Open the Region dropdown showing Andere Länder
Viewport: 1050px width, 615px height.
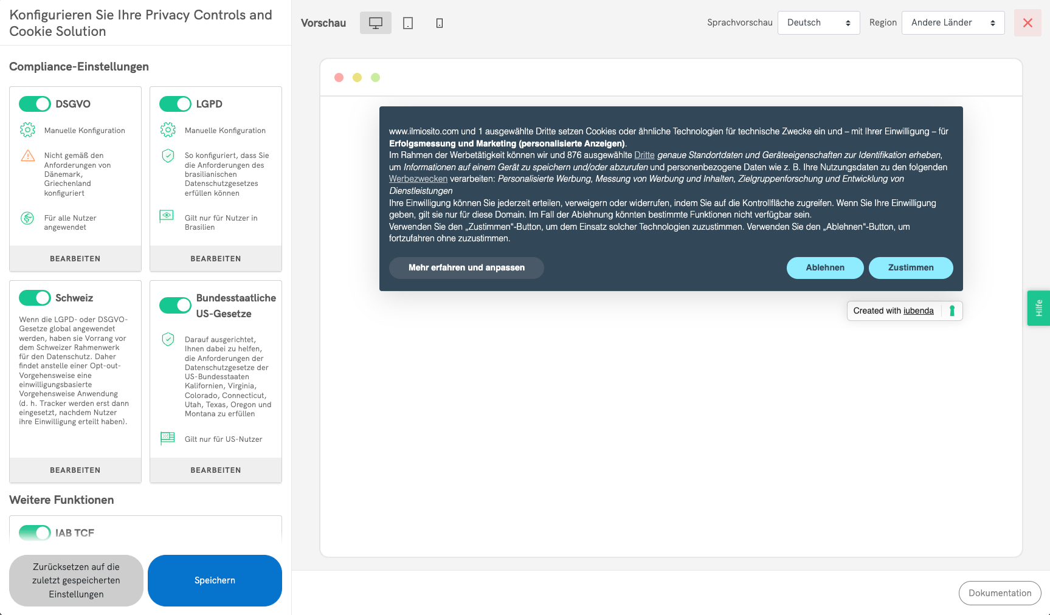[953, 22]
